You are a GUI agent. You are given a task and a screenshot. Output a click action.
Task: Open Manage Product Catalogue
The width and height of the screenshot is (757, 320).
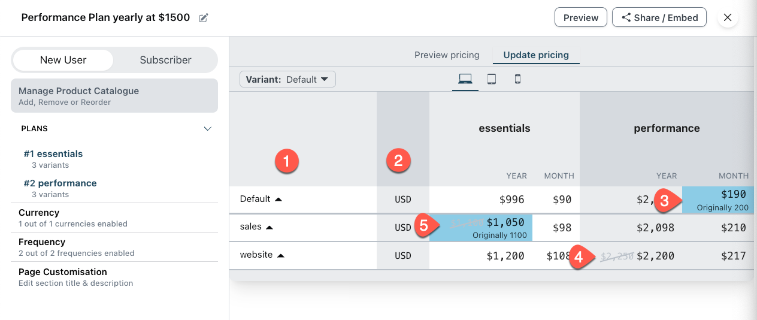(x=114, y=96)
